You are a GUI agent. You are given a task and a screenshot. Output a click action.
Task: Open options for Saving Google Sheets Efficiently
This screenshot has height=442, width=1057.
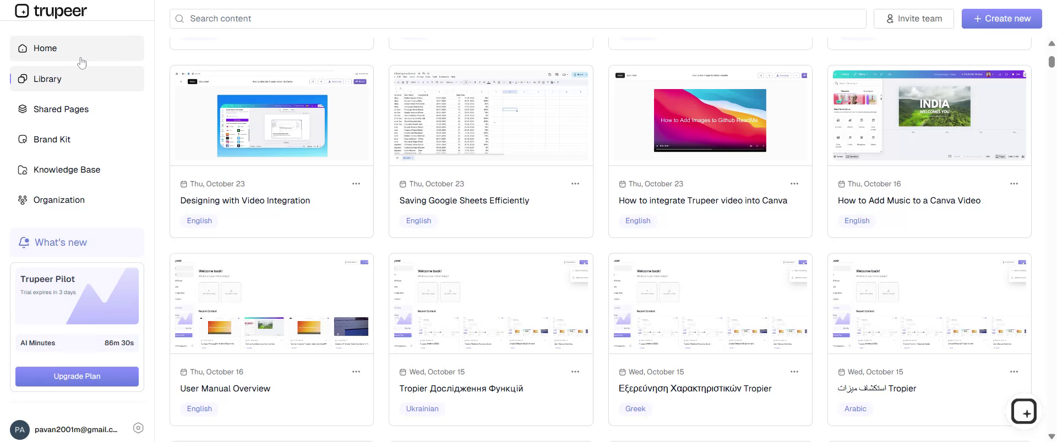(575, 184)
